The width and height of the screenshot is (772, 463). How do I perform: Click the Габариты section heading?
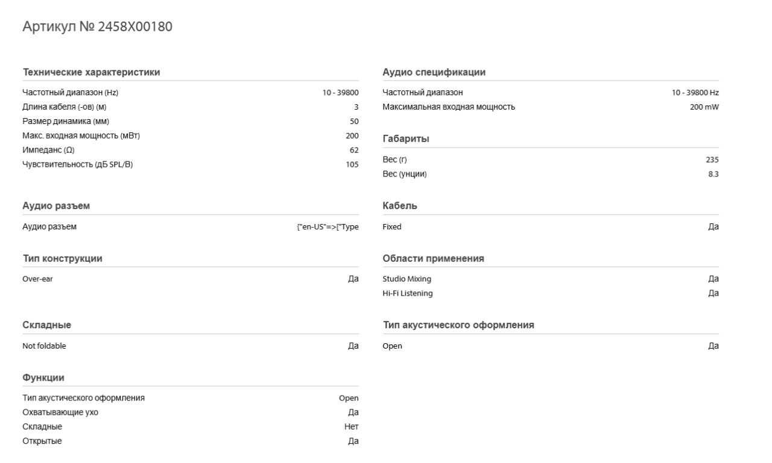[x=406, y=139]
